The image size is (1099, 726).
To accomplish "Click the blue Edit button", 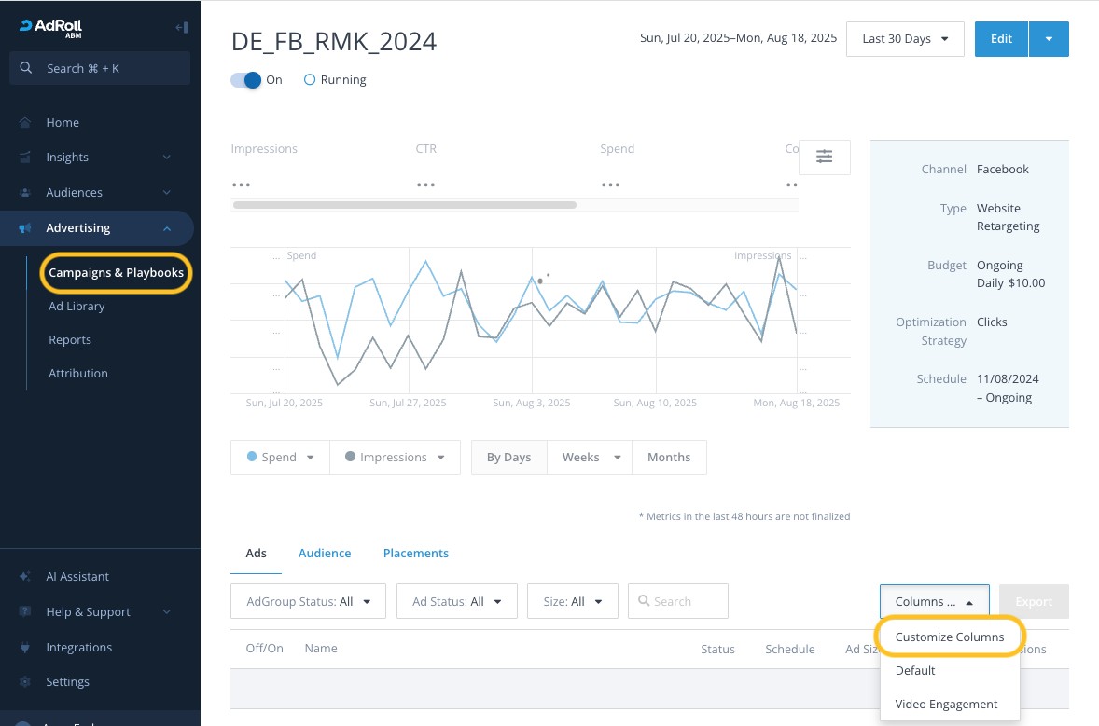I will tap(1001, 39).
